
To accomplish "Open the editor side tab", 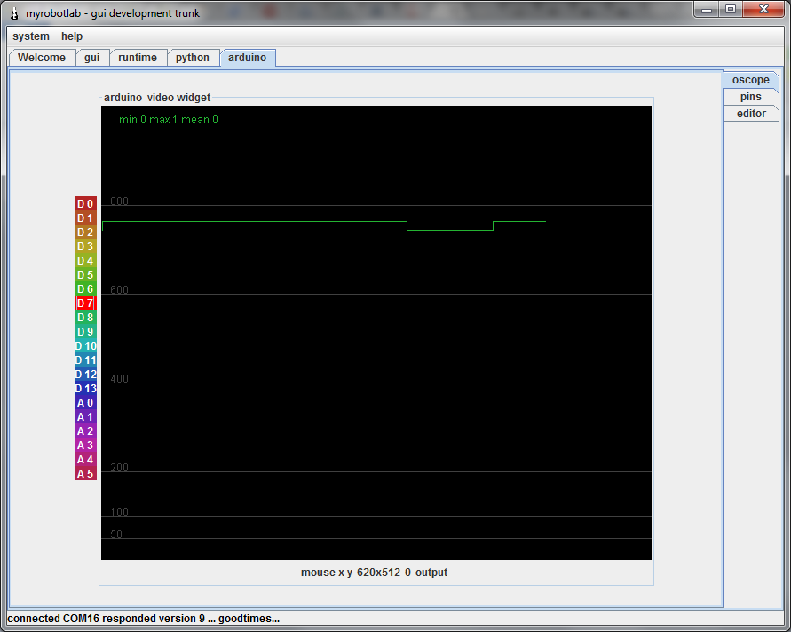I will click(x=751, y=114).
